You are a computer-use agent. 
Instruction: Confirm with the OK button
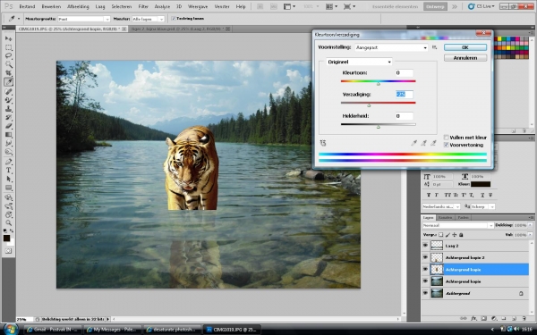pyautogui.click(x=465, y=47)
